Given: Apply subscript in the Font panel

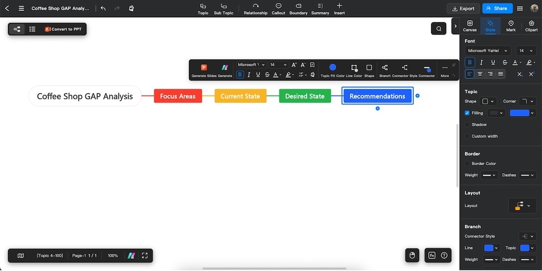Looking at the screenshot, I should click(x=519, y=74).
